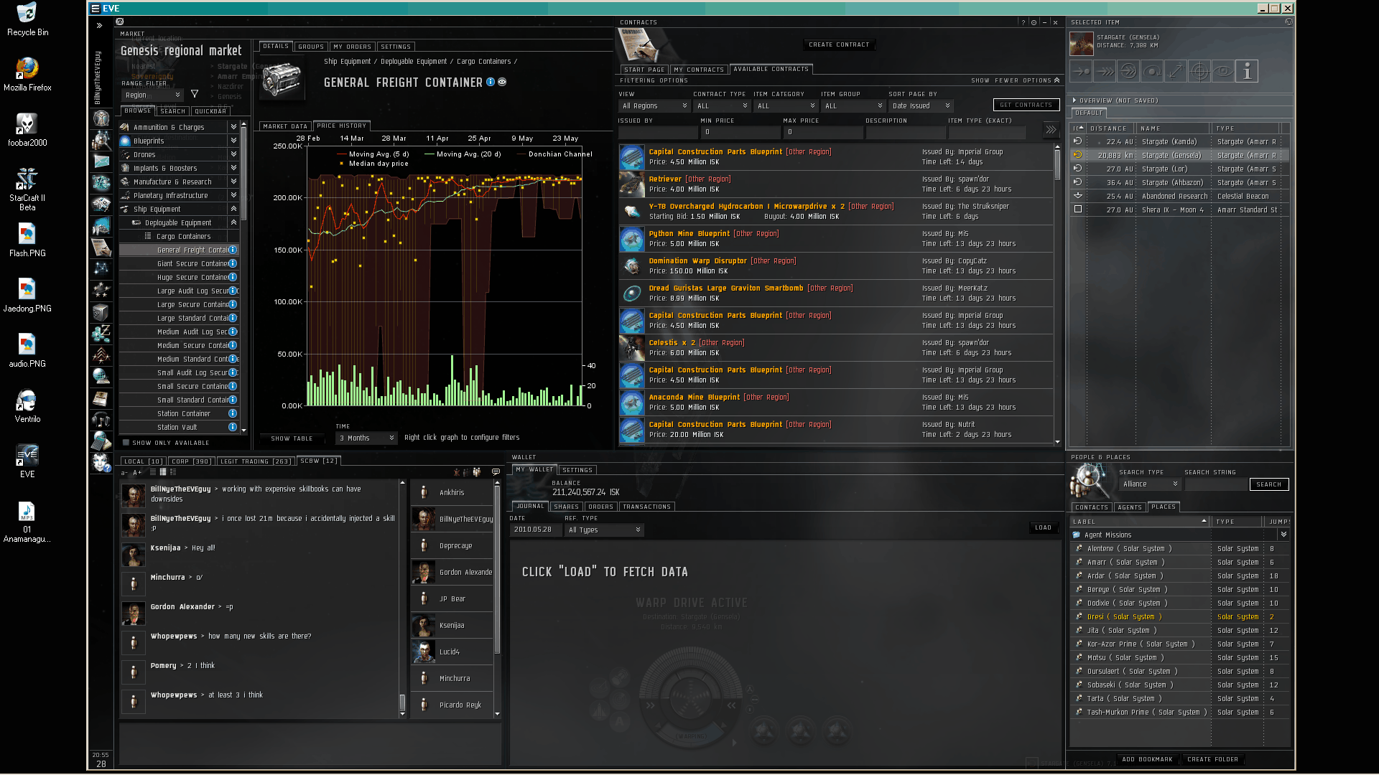This screenshot has height=775, width=1379.
Task: Click the Jump icon in Selected Item
Action: click(1128, 71)
